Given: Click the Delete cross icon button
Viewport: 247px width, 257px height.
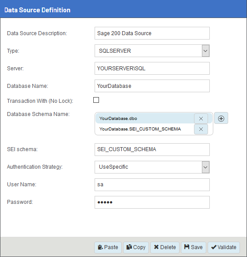Looking at the screenshot, I should pos(165,247).
